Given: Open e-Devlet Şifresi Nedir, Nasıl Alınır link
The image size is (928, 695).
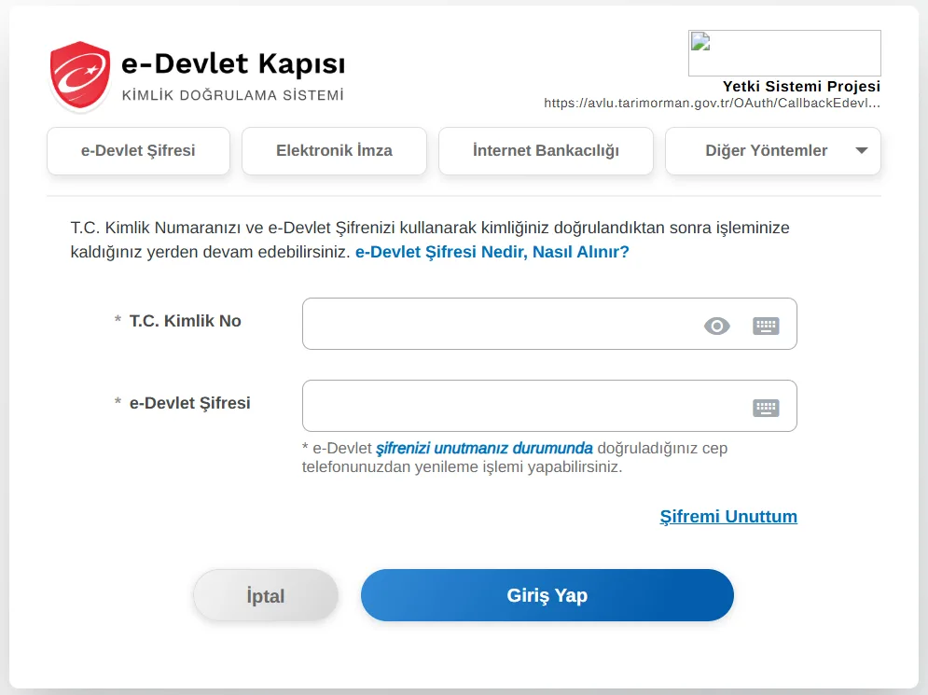Looking at the screenshot, I should (x=492, y=252).
